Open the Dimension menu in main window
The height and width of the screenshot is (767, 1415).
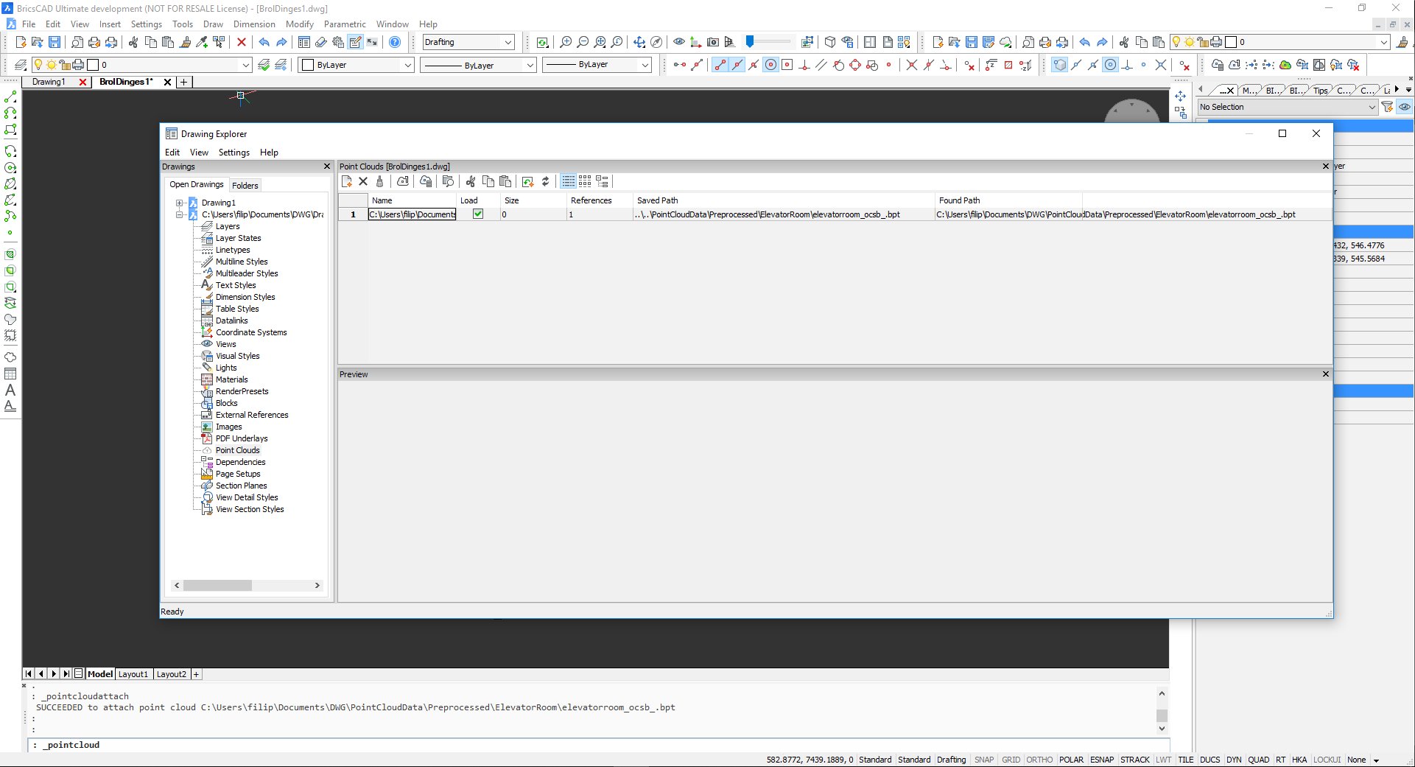click(x=254, y=24)
